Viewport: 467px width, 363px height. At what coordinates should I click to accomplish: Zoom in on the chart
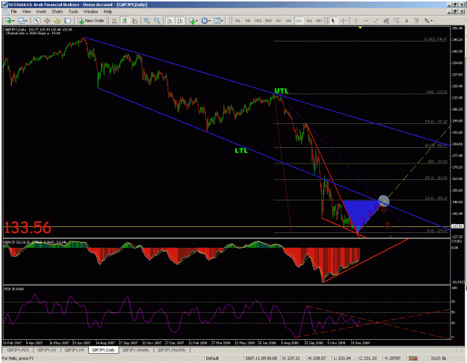(x=146, y=21)
